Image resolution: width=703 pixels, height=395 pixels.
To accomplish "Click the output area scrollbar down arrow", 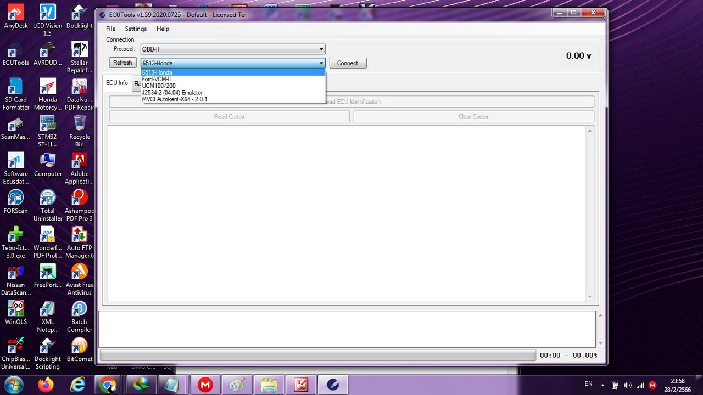I will [x=590, y=297].
